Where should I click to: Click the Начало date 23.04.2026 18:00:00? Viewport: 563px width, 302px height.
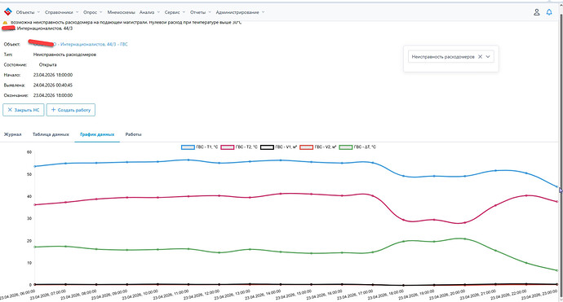pos(53,75)
